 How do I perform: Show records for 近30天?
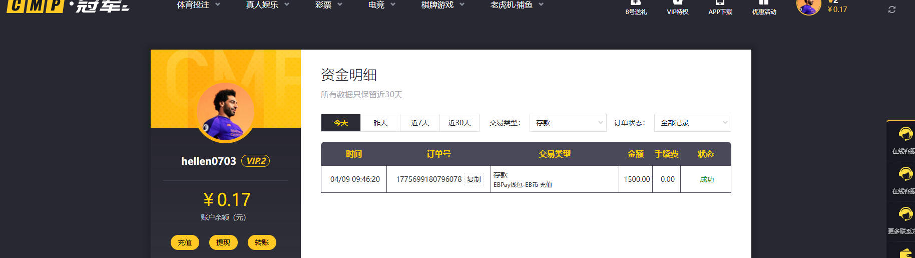pyautogui.click(x=460, y=123)
